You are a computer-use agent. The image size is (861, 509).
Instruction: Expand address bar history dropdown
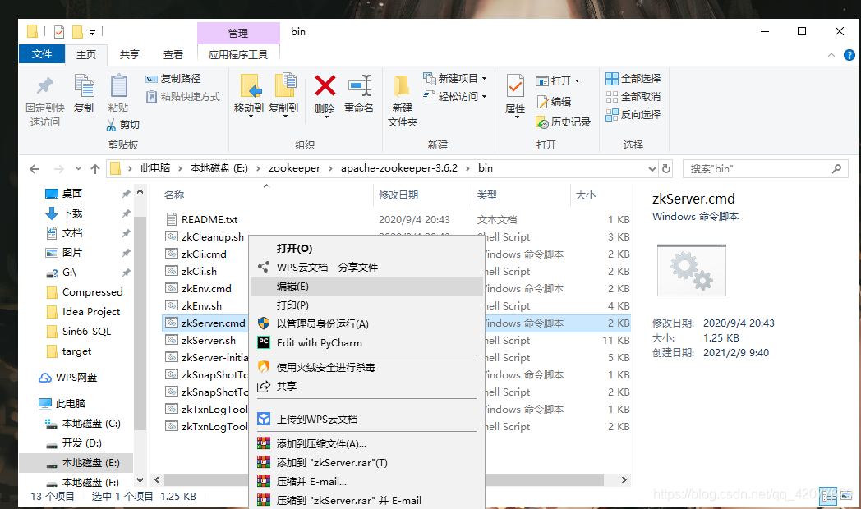(x=652, y=169)
